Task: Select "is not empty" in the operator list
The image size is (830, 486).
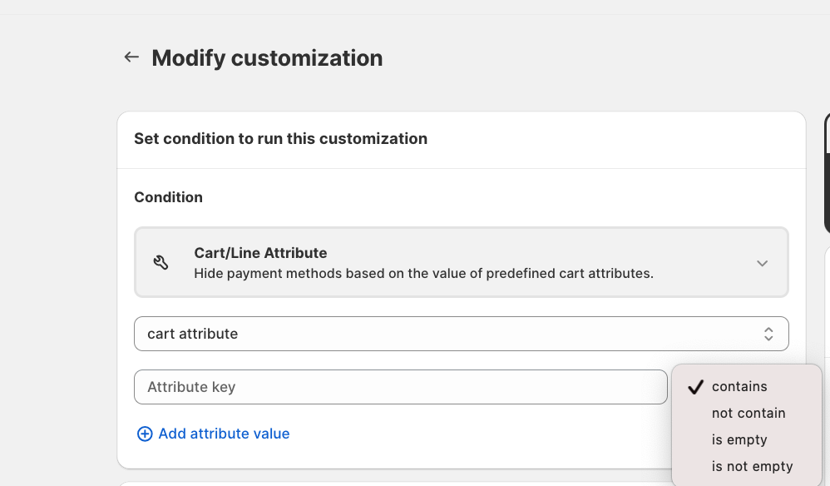Action: 752,466
